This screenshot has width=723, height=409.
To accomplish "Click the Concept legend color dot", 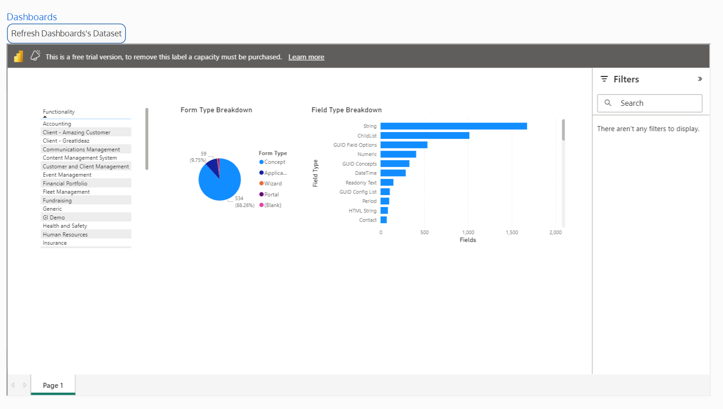I will pos(261,162).
